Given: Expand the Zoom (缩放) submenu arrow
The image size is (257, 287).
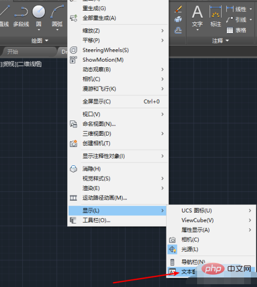Looking at the screenshot, I should pyautogui.click(x=162, y=31).
